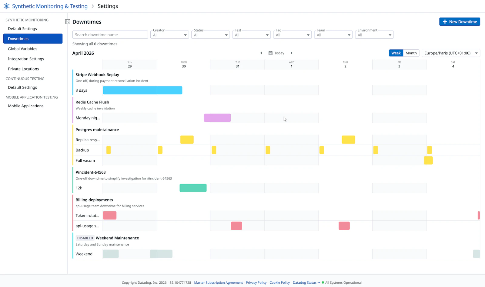Switch calendar to Week view
This screenshot has width=485, height=287.
pyautogui.click(x=396, y=53)
